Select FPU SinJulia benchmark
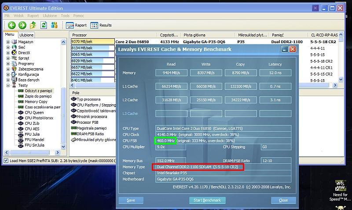 coord(34,145)
